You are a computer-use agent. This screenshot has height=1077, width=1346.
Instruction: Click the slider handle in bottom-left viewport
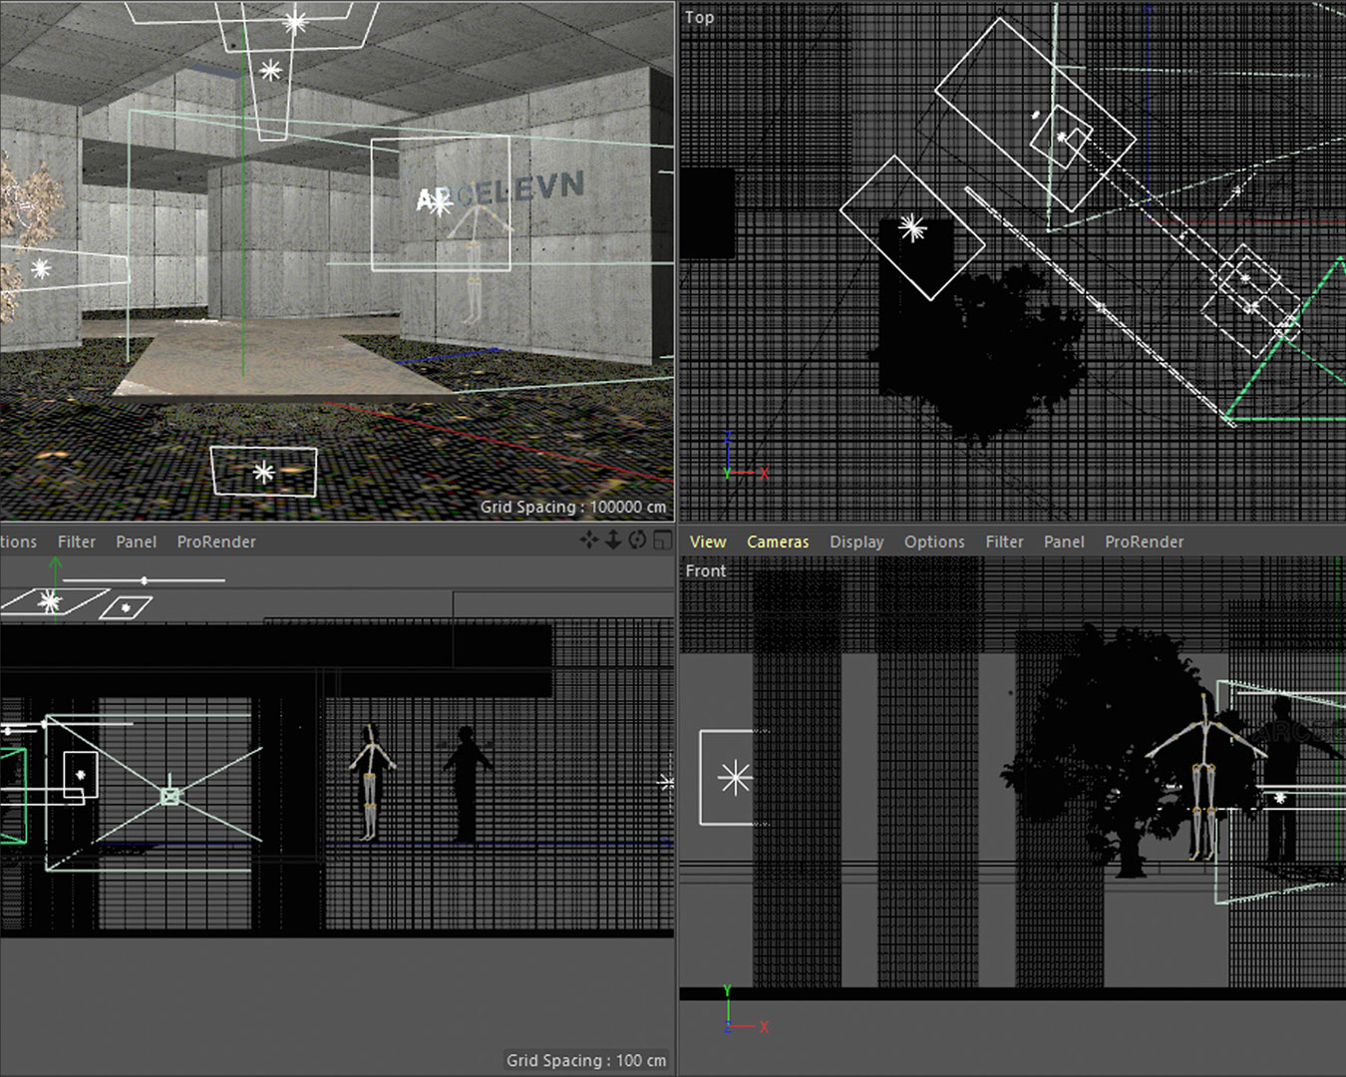click(145, 580)
